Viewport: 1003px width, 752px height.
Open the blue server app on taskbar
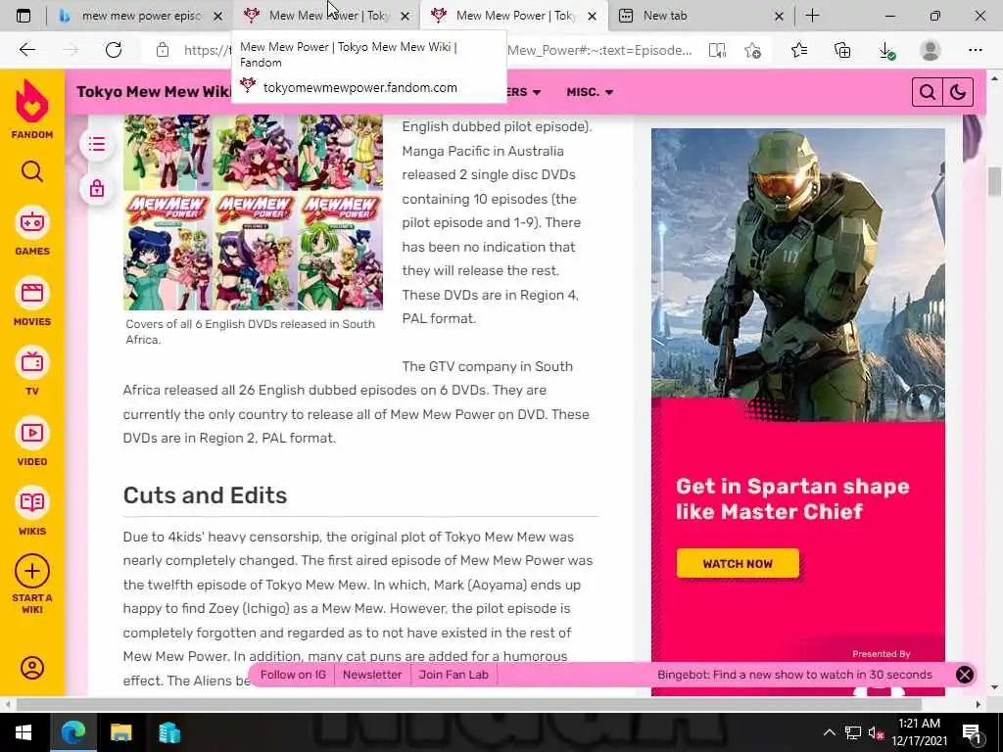click(169, 732)
